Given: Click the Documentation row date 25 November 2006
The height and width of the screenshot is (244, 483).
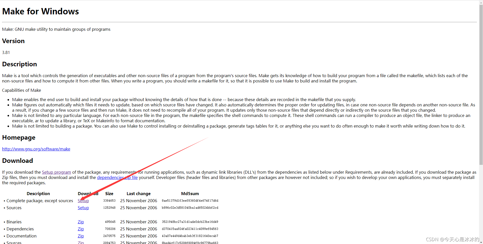Looking at the screenshot, I should pyautogui.click(x=138, y=236).
